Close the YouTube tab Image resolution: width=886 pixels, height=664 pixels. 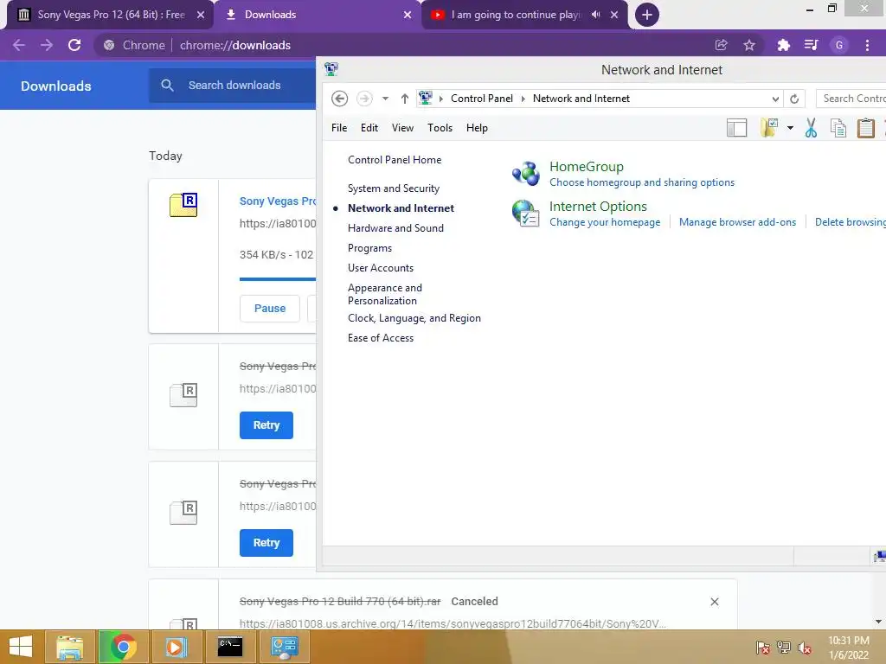pyautogui.click(x=614, y=15)
